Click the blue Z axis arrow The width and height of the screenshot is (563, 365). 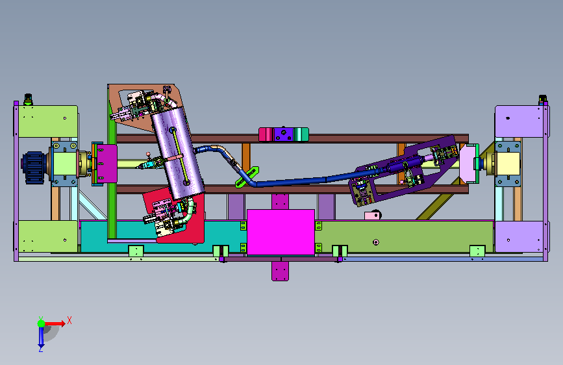(42, 337)
